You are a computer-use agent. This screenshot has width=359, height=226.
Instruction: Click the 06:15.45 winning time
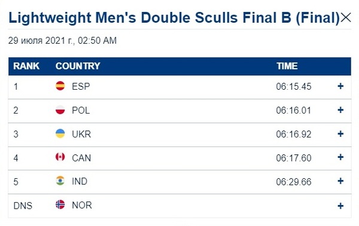pyautogui.click(x=294, y=87)
